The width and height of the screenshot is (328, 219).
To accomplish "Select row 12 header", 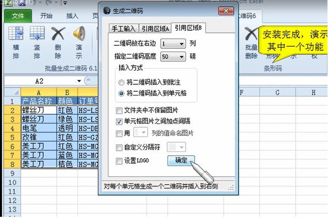I will tap(12, 200).
